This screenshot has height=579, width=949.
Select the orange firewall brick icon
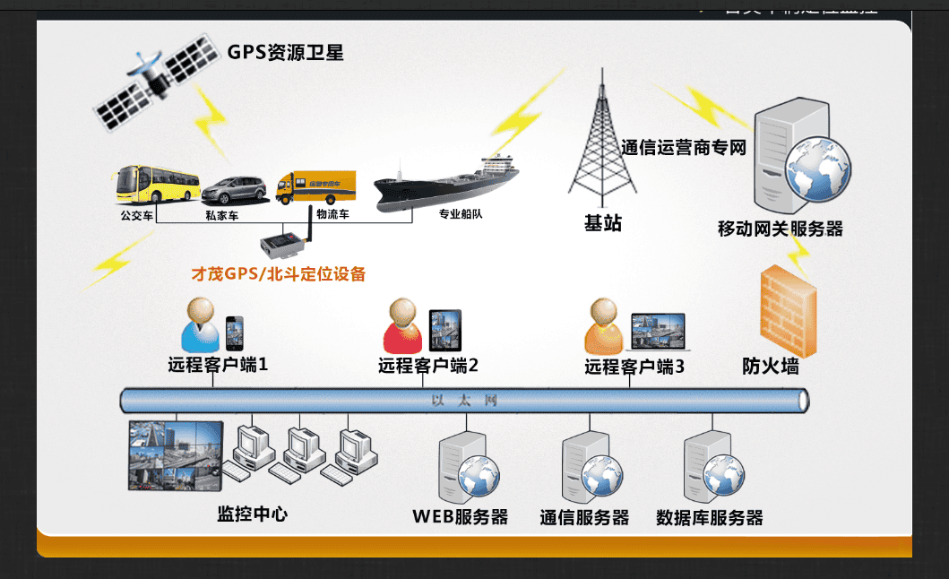[x=788, y=311]
